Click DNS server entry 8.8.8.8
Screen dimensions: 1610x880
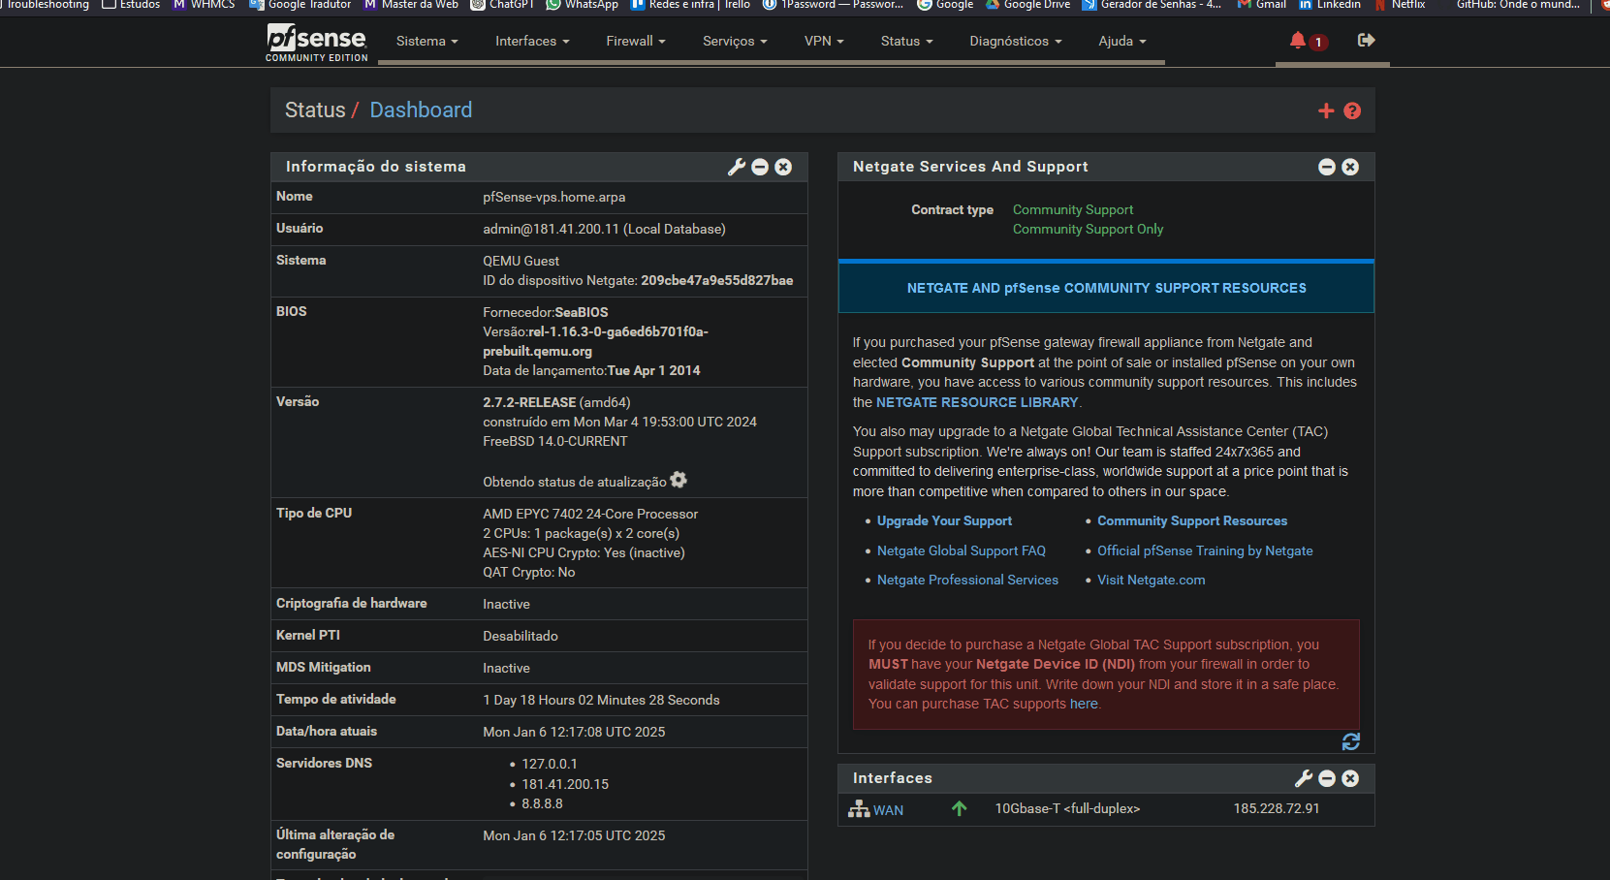tap(542, 803)
